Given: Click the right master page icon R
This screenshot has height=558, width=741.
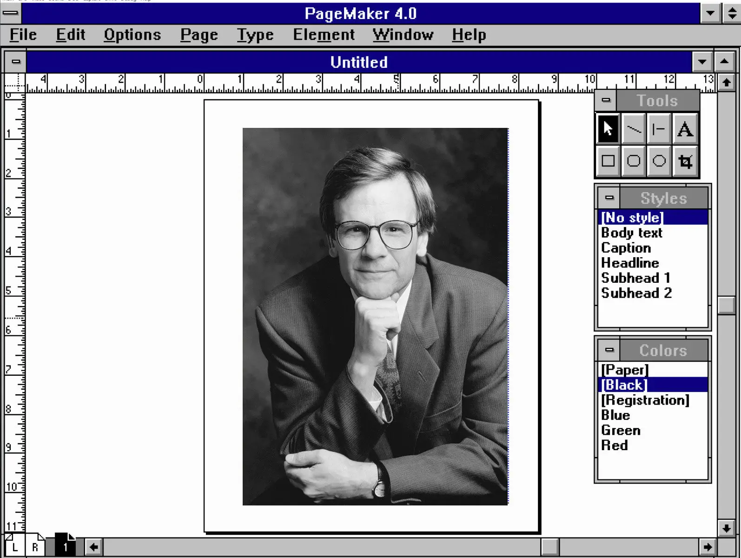Looking at the screenshot, I should [x=35, y=546].
